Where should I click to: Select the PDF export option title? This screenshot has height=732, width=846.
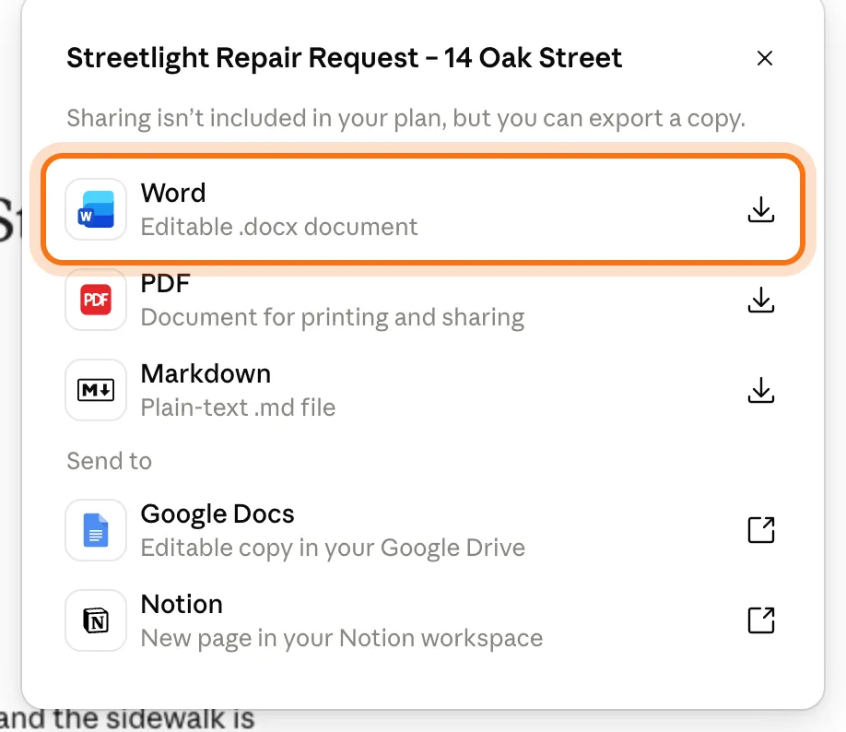click(x=165, y=283)
